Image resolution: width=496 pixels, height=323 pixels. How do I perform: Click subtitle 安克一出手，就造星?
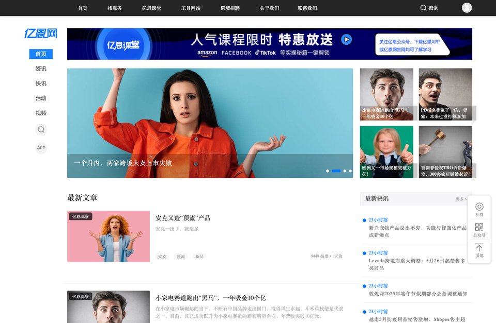(177, 229)
